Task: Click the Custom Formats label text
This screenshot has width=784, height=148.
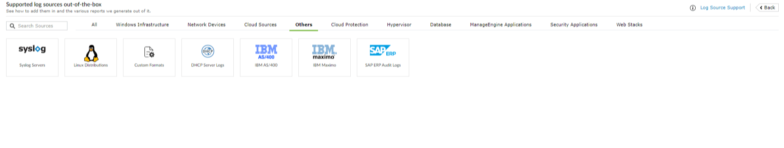Action: click(149, 65)
